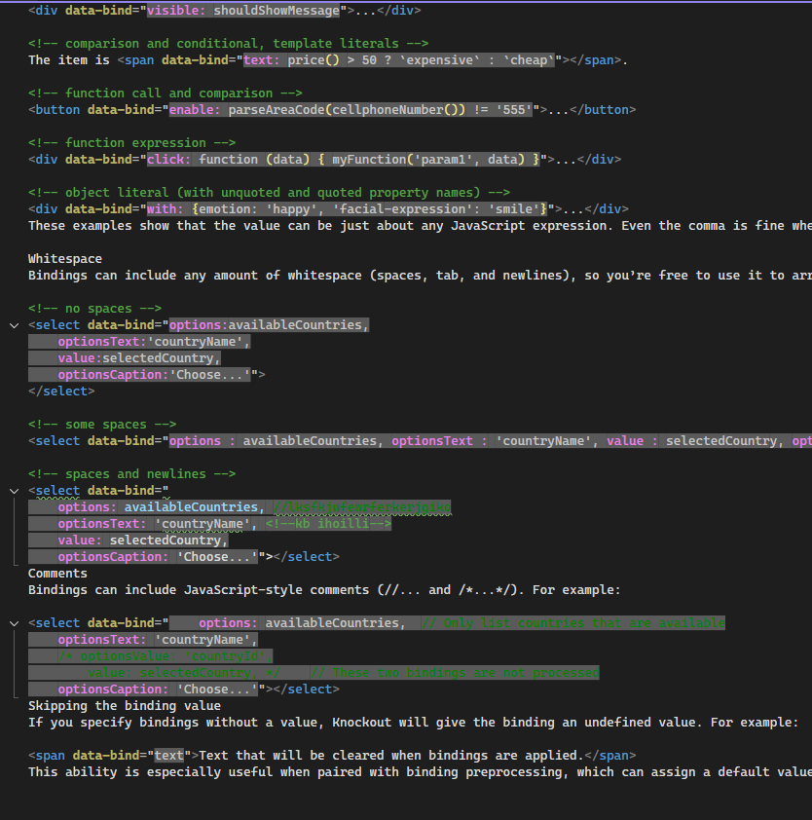
Task: Click the 'Comments' heading line
Action: point(57,574)
